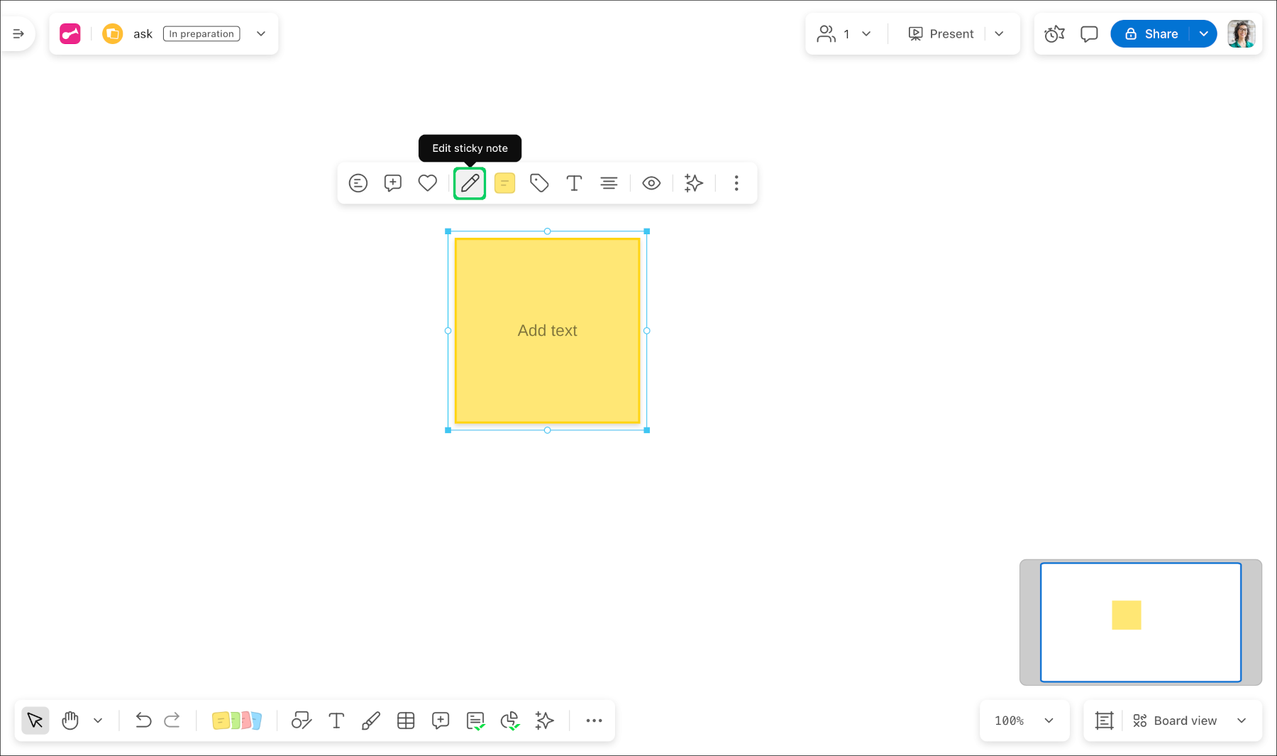Click the Add text area on sticky note
1277x756 pixels.
(547, 331)
